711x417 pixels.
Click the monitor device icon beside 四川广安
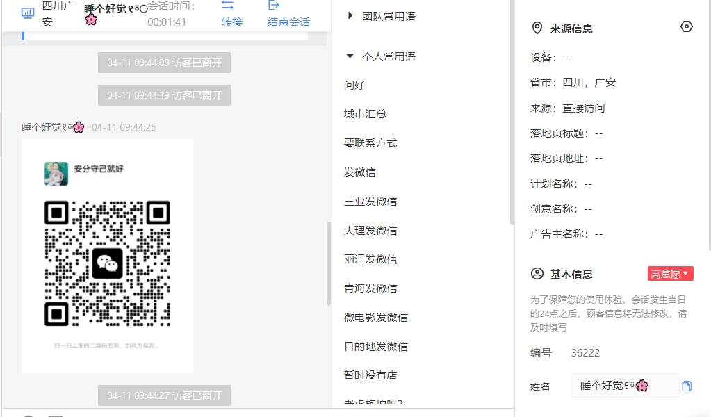click(28, 13)
